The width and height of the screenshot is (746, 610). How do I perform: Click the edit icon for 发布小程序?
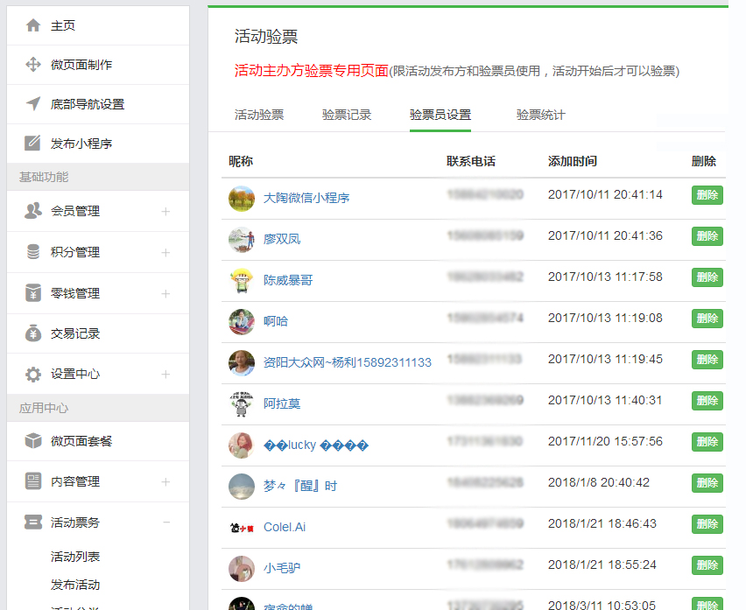[33, 144]
